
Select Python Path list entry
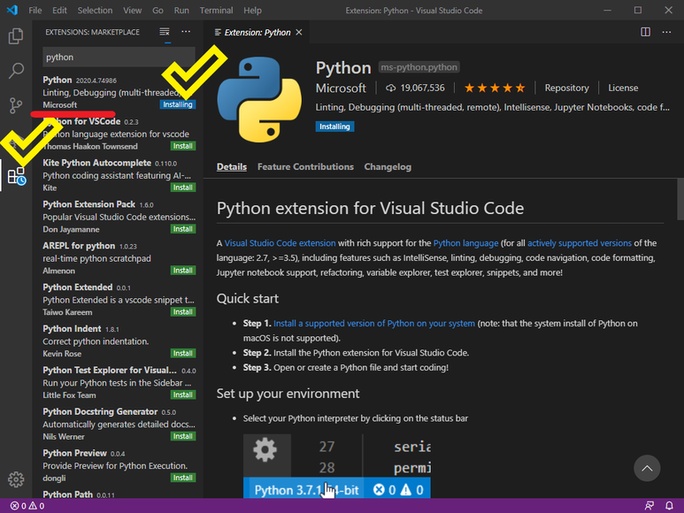click(118, 494)
